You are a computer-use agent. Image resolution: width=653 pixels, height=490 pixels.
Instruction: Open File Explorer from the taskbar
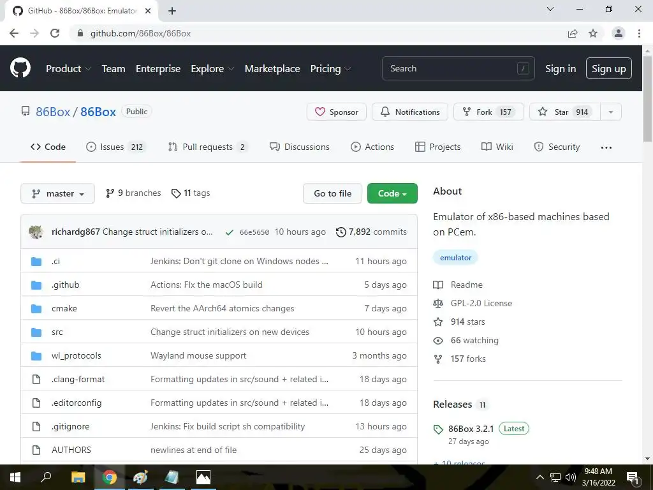click(78, 477)
